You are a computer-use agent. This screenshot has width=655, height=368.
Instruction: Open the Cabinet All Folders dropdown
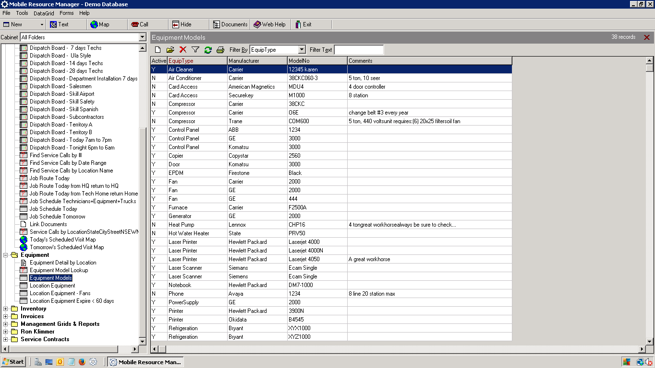pyautogui.click(x=142, y=37)
